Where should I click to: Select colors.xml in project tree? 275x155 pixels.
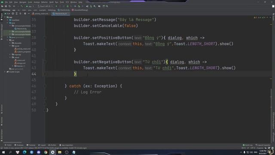point(20,60)
